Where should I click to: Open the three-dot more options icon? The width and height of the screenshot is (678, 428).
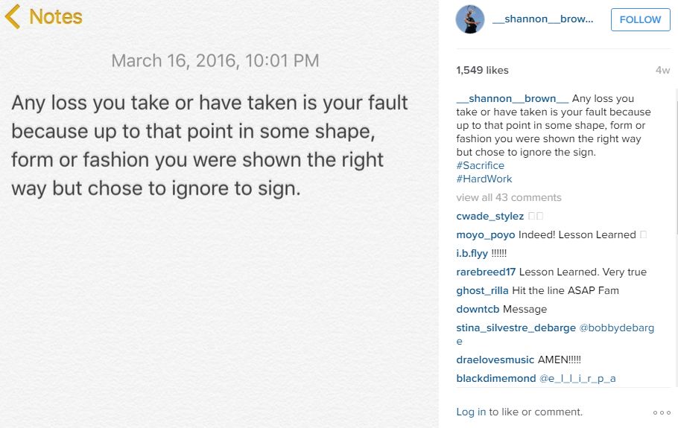662,412
